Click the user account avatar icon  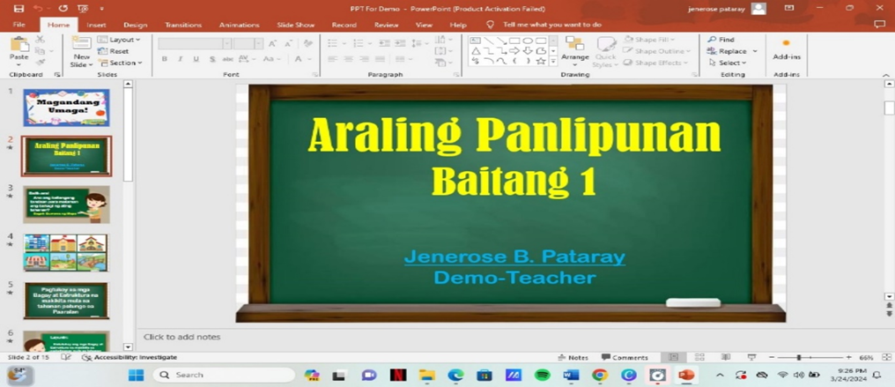tap(758, 8)
